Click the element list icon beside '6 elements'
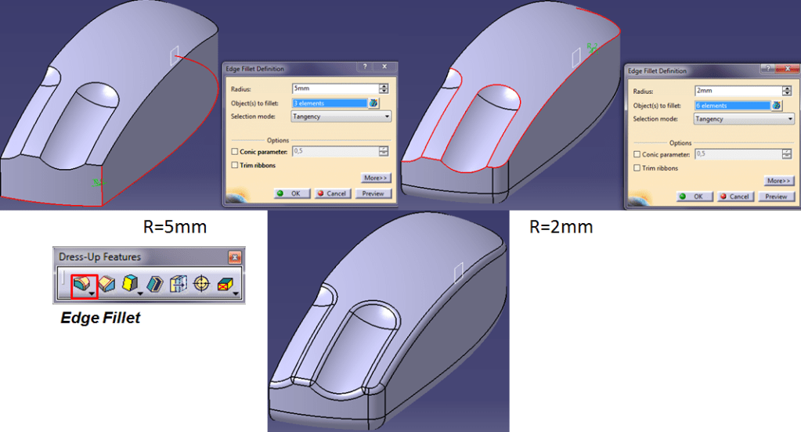The height and width of the screenshot is (432, 801). tap(777, 106)
